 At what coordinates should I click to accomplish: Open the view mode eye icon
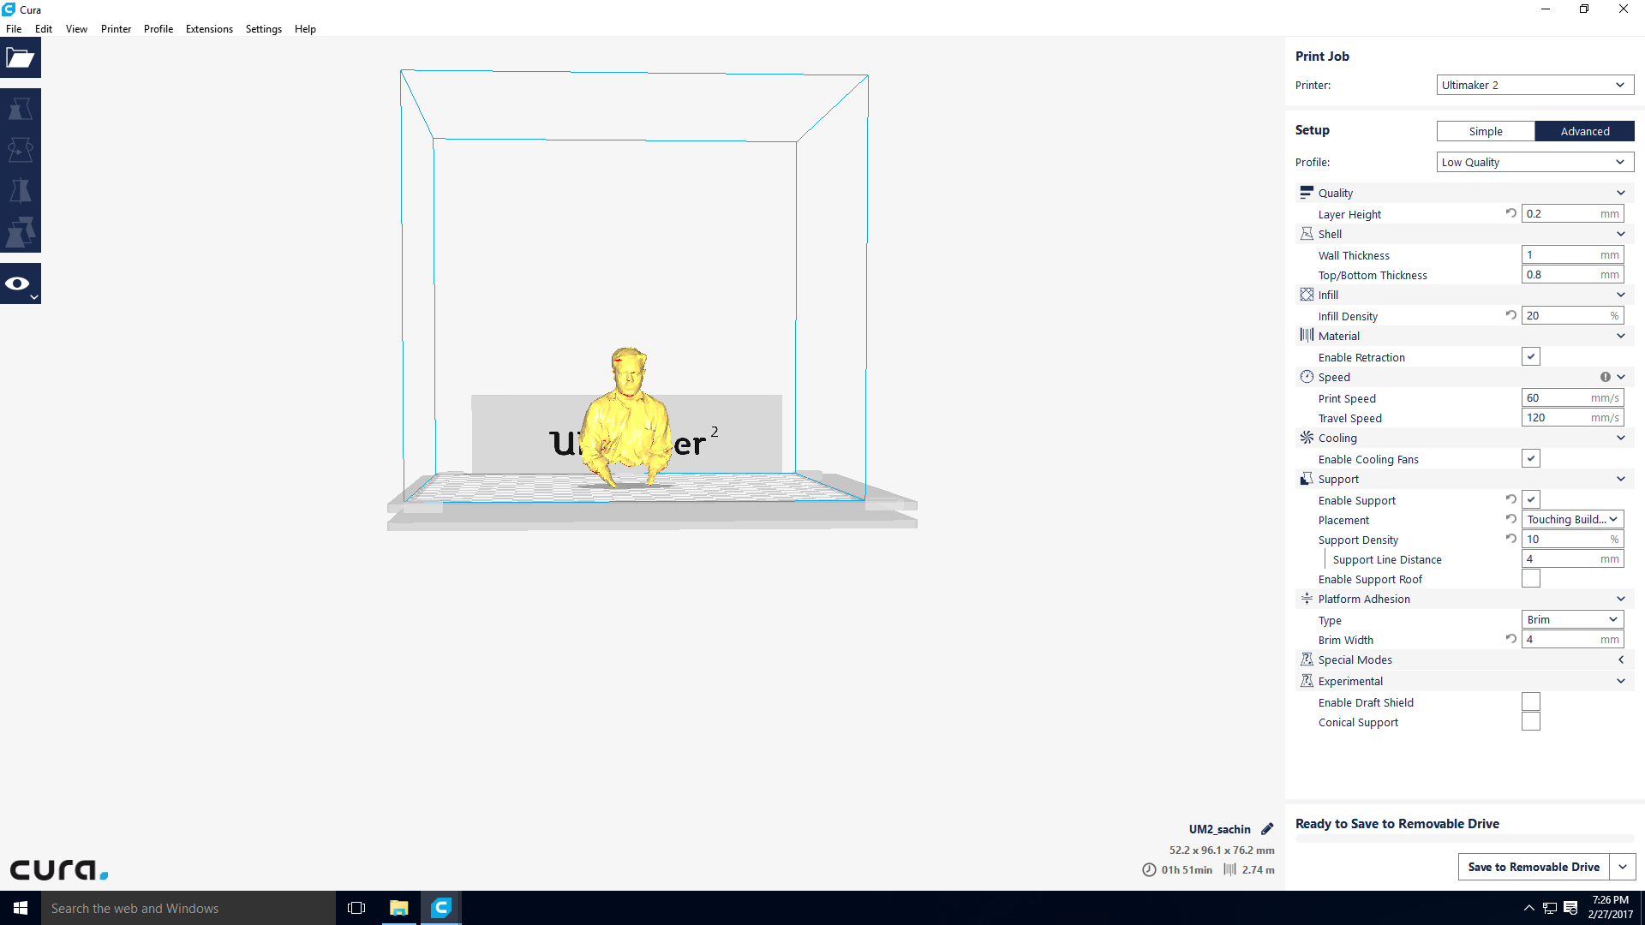click(x=21, y=283)
